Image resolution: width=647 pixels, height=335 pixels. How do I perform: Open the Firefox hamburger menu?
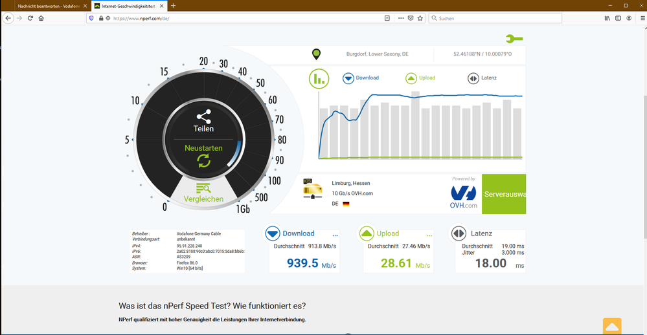tap(642, 18)
